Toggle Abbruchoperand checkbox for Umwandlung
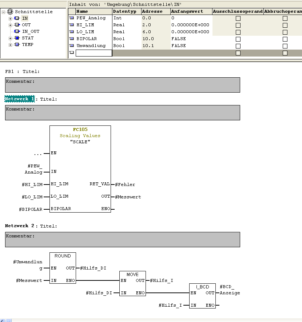The height and width of the screenshot is (322, 302). [x=285, y=46]
